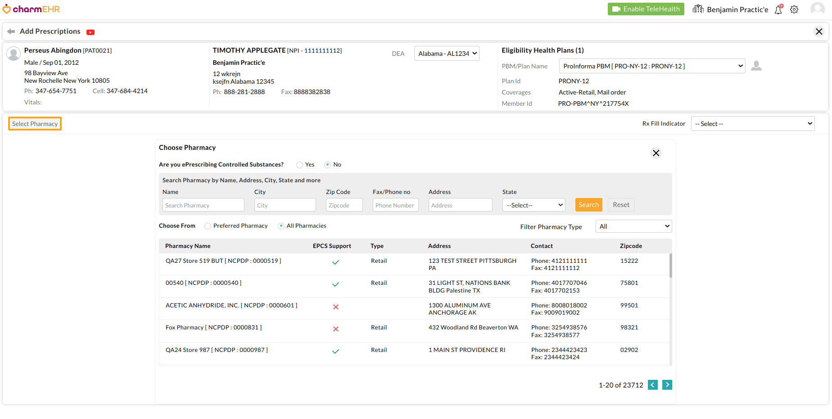
Task: Open the DEA Alabama dropdown
Action: click(x=447, y=54)
